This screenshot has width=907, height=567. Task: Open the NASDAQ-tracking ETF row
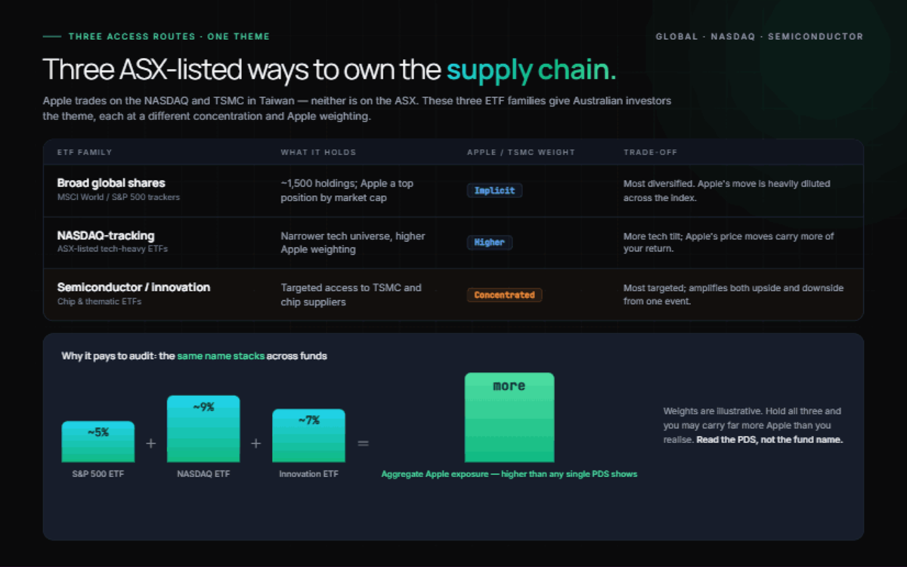(453, 243)
